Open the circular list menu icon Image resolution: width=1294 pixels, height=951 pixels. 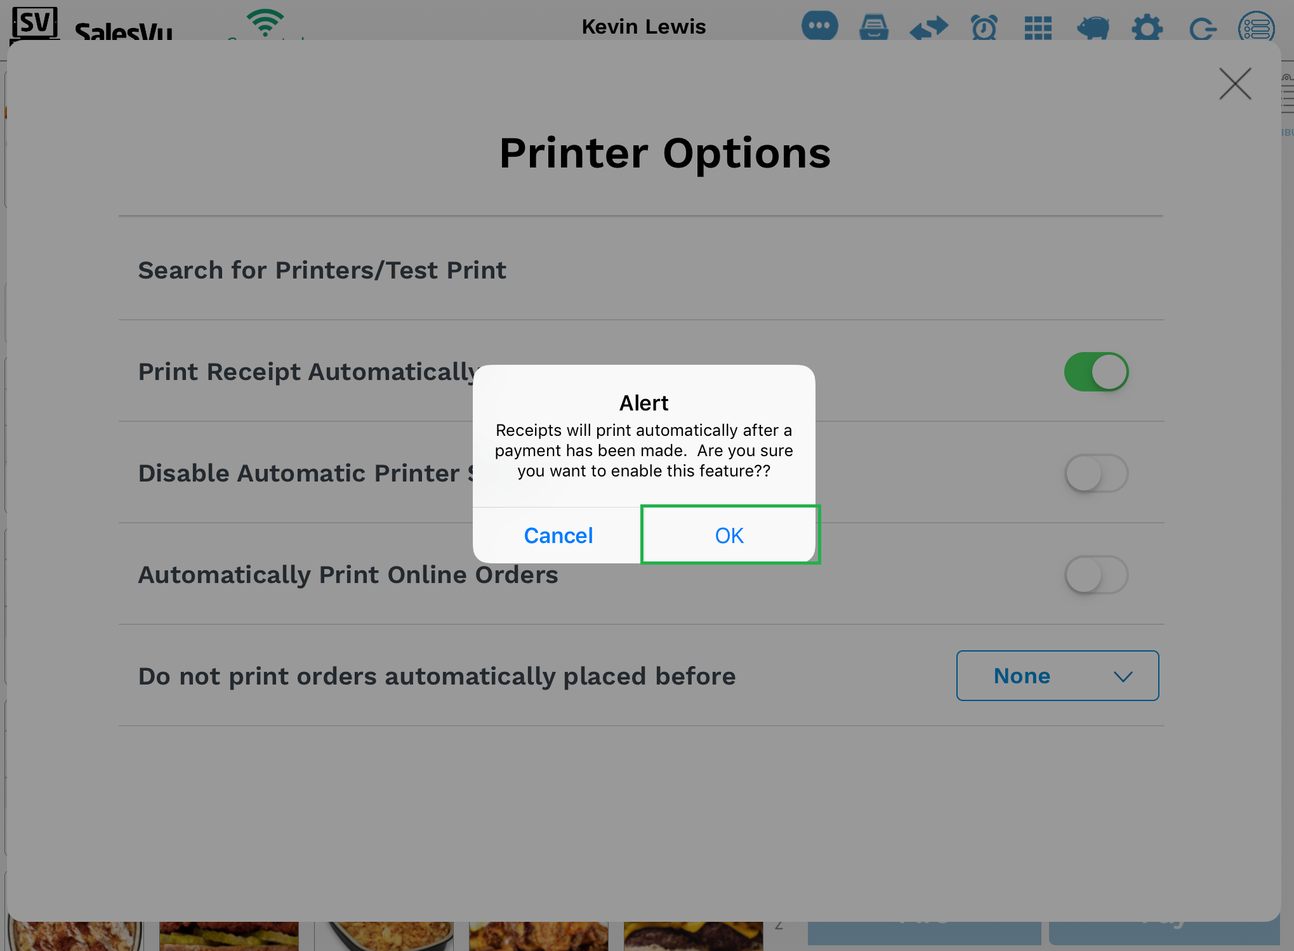pyautogui.click(x=1256, y=28)
